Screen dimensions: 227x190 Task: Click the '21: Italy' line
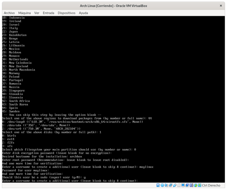pyautogui.click(x=10, y=28)
